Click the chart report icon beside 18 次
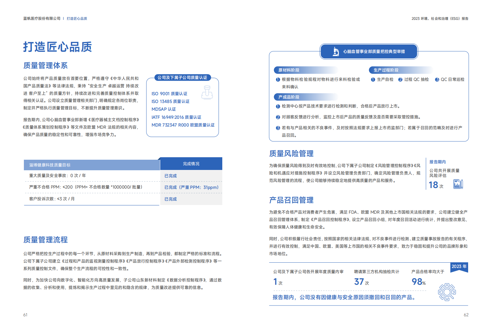492x334 pixels. tap(458, 184)
